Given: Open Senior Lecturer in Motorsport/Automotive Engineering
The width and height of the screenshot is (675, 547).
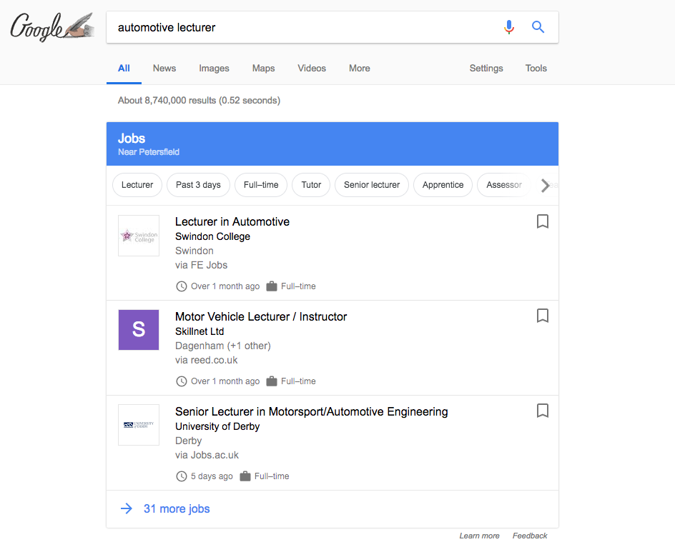Looking at the screenshot, I should (311, 412).
